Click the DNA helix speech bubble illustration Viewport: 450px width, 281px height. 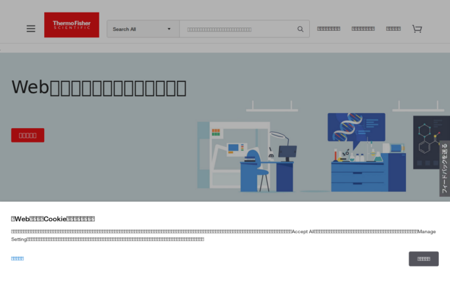(356, 127)
